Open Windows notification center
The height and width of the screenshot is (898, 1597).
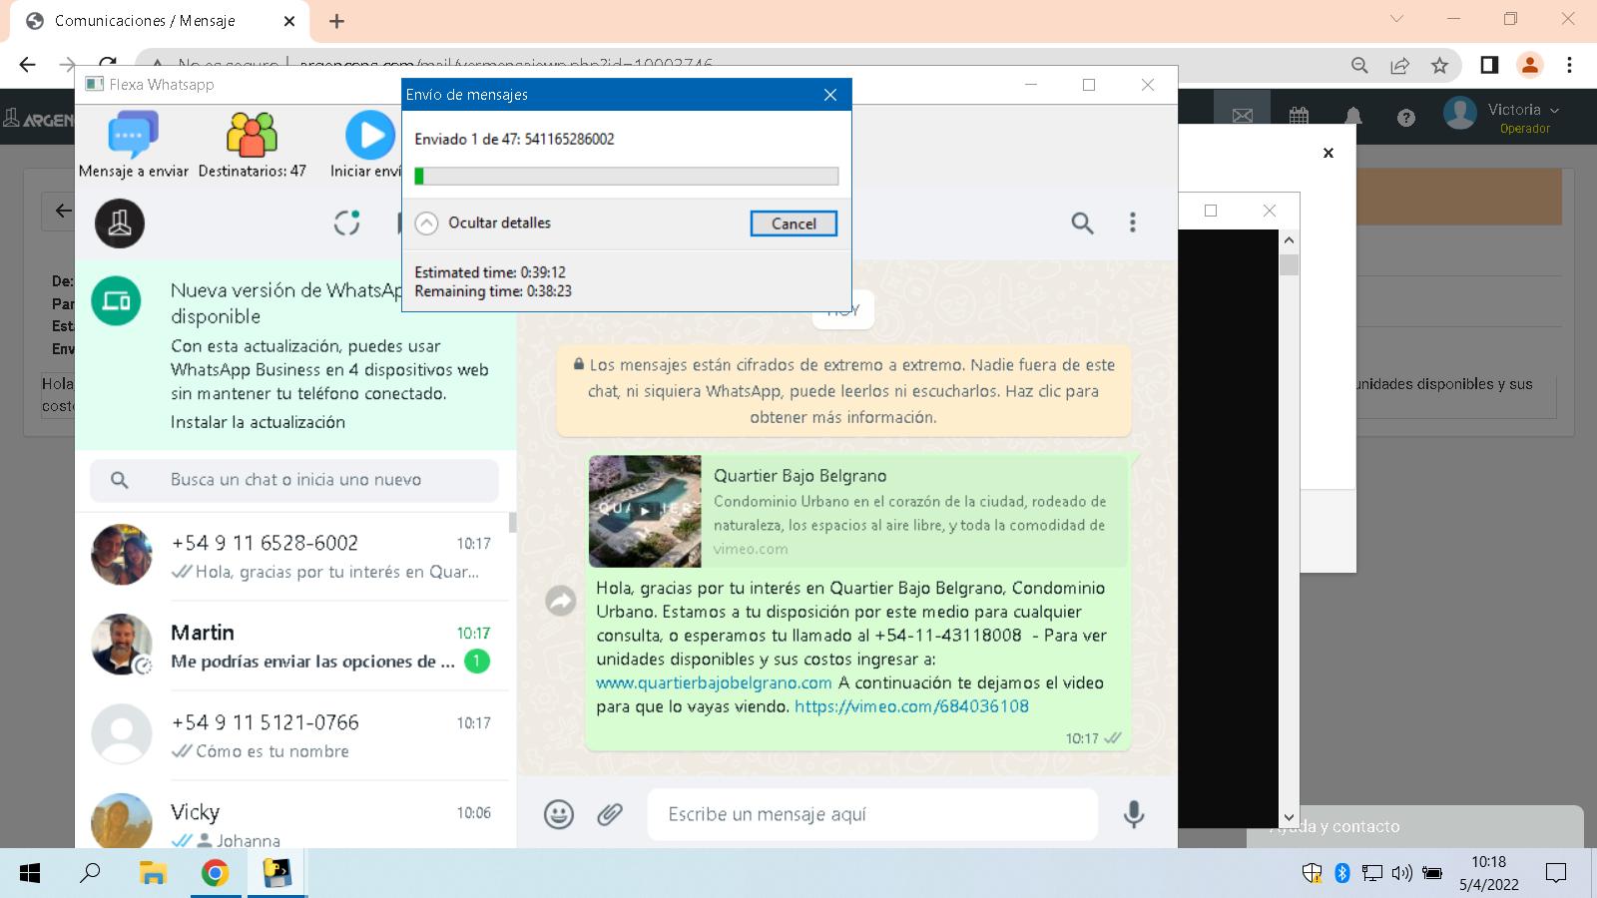pos(1555,873)
